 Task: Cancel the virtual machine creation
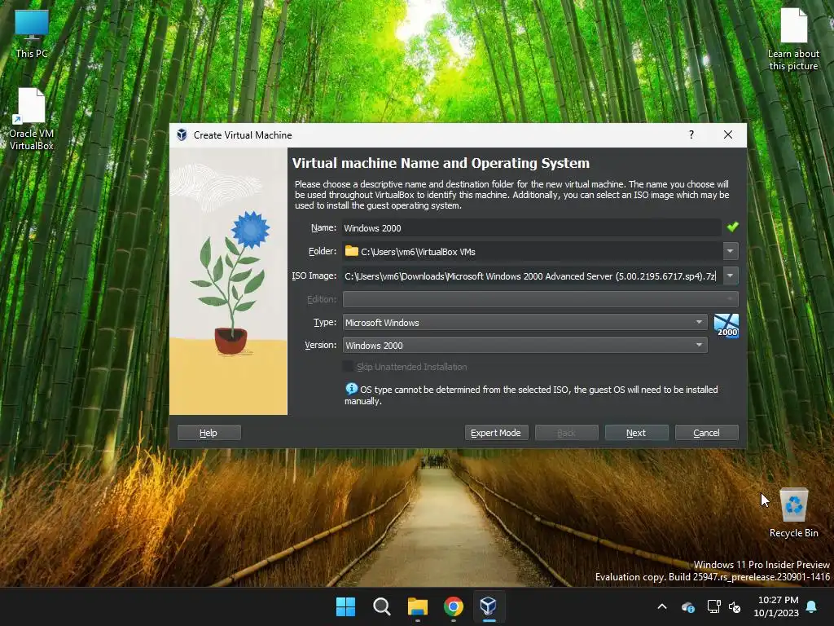(706, 433)
